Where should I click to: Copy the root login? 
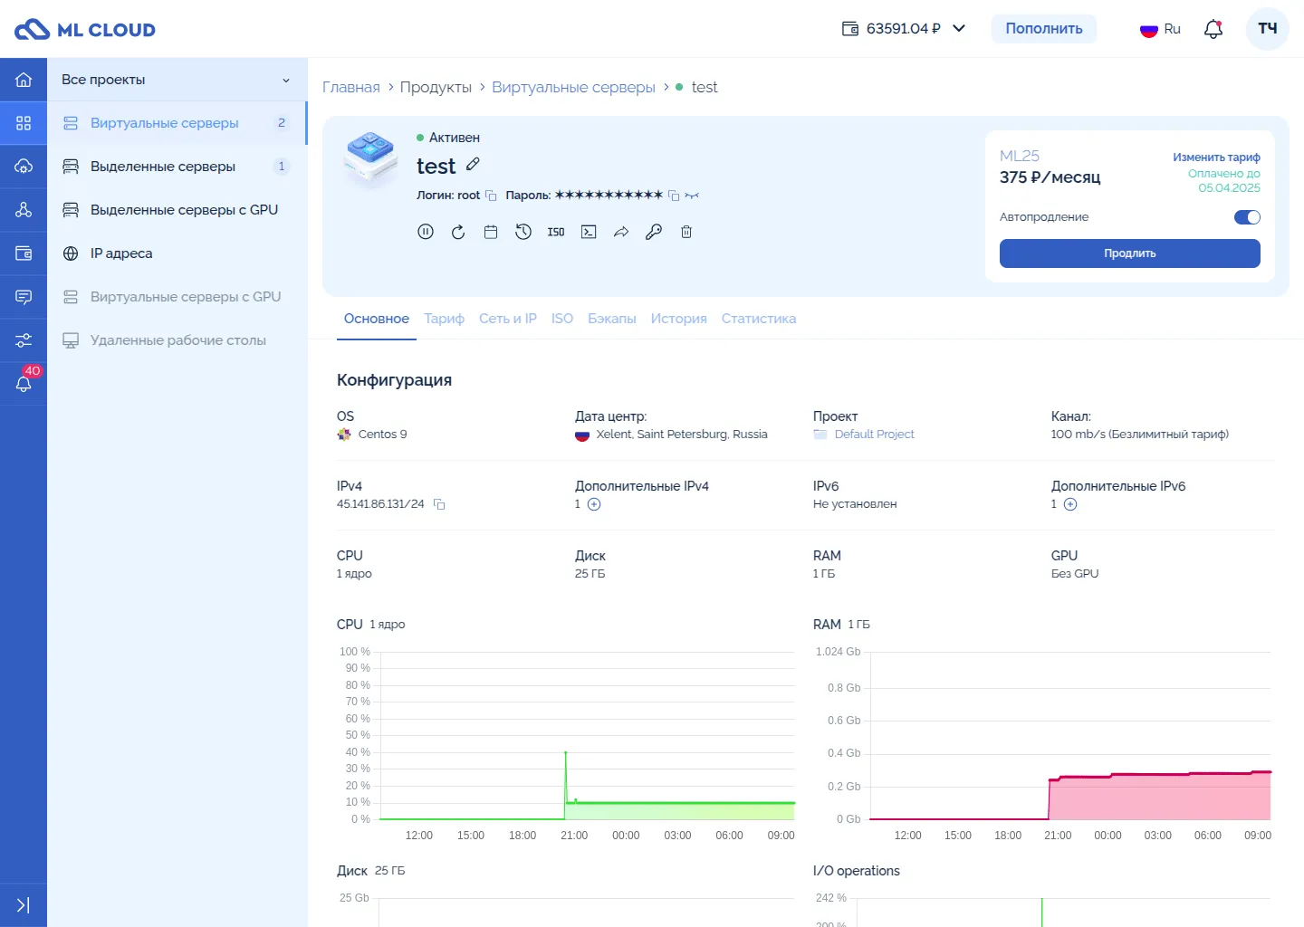click(491, 196)
